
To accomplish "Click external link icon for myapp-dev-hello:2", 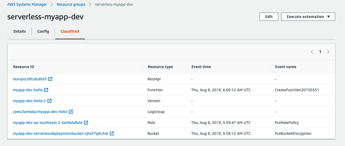I will (x=49, y=101).
